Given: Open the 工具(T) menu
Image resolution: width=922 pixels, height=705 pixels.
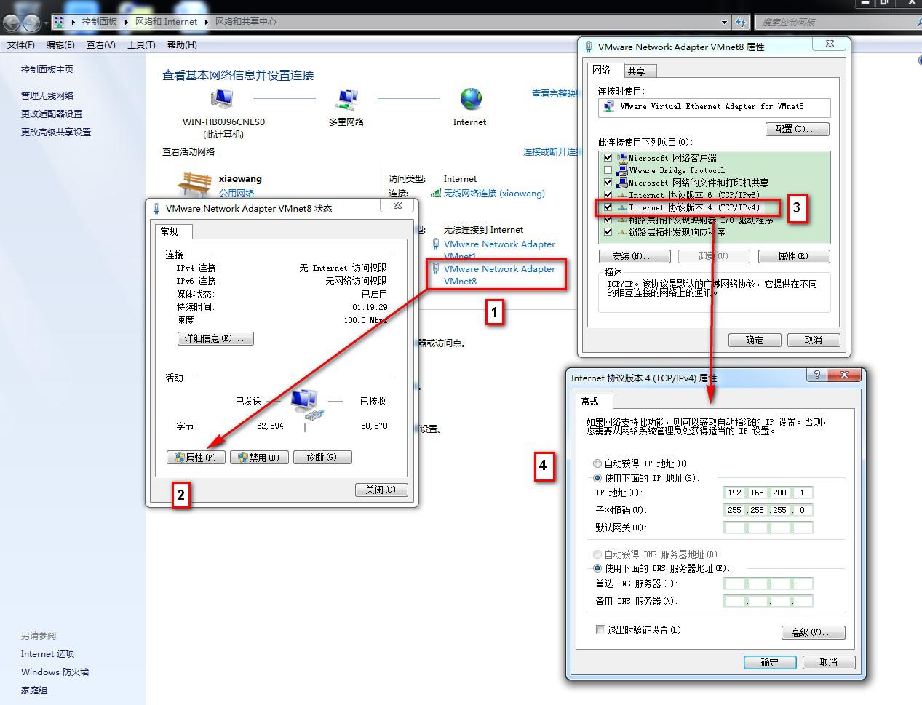Looking at the screenshot, I should pyautogui.click(x=141, y=45).
